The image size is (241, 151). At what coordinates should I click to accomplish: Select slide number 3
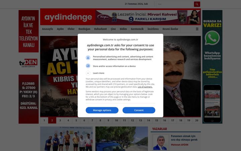[x=60, y=120]
